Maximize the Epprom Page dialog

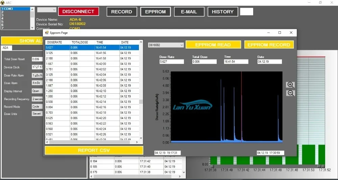[x=280, y=33]
